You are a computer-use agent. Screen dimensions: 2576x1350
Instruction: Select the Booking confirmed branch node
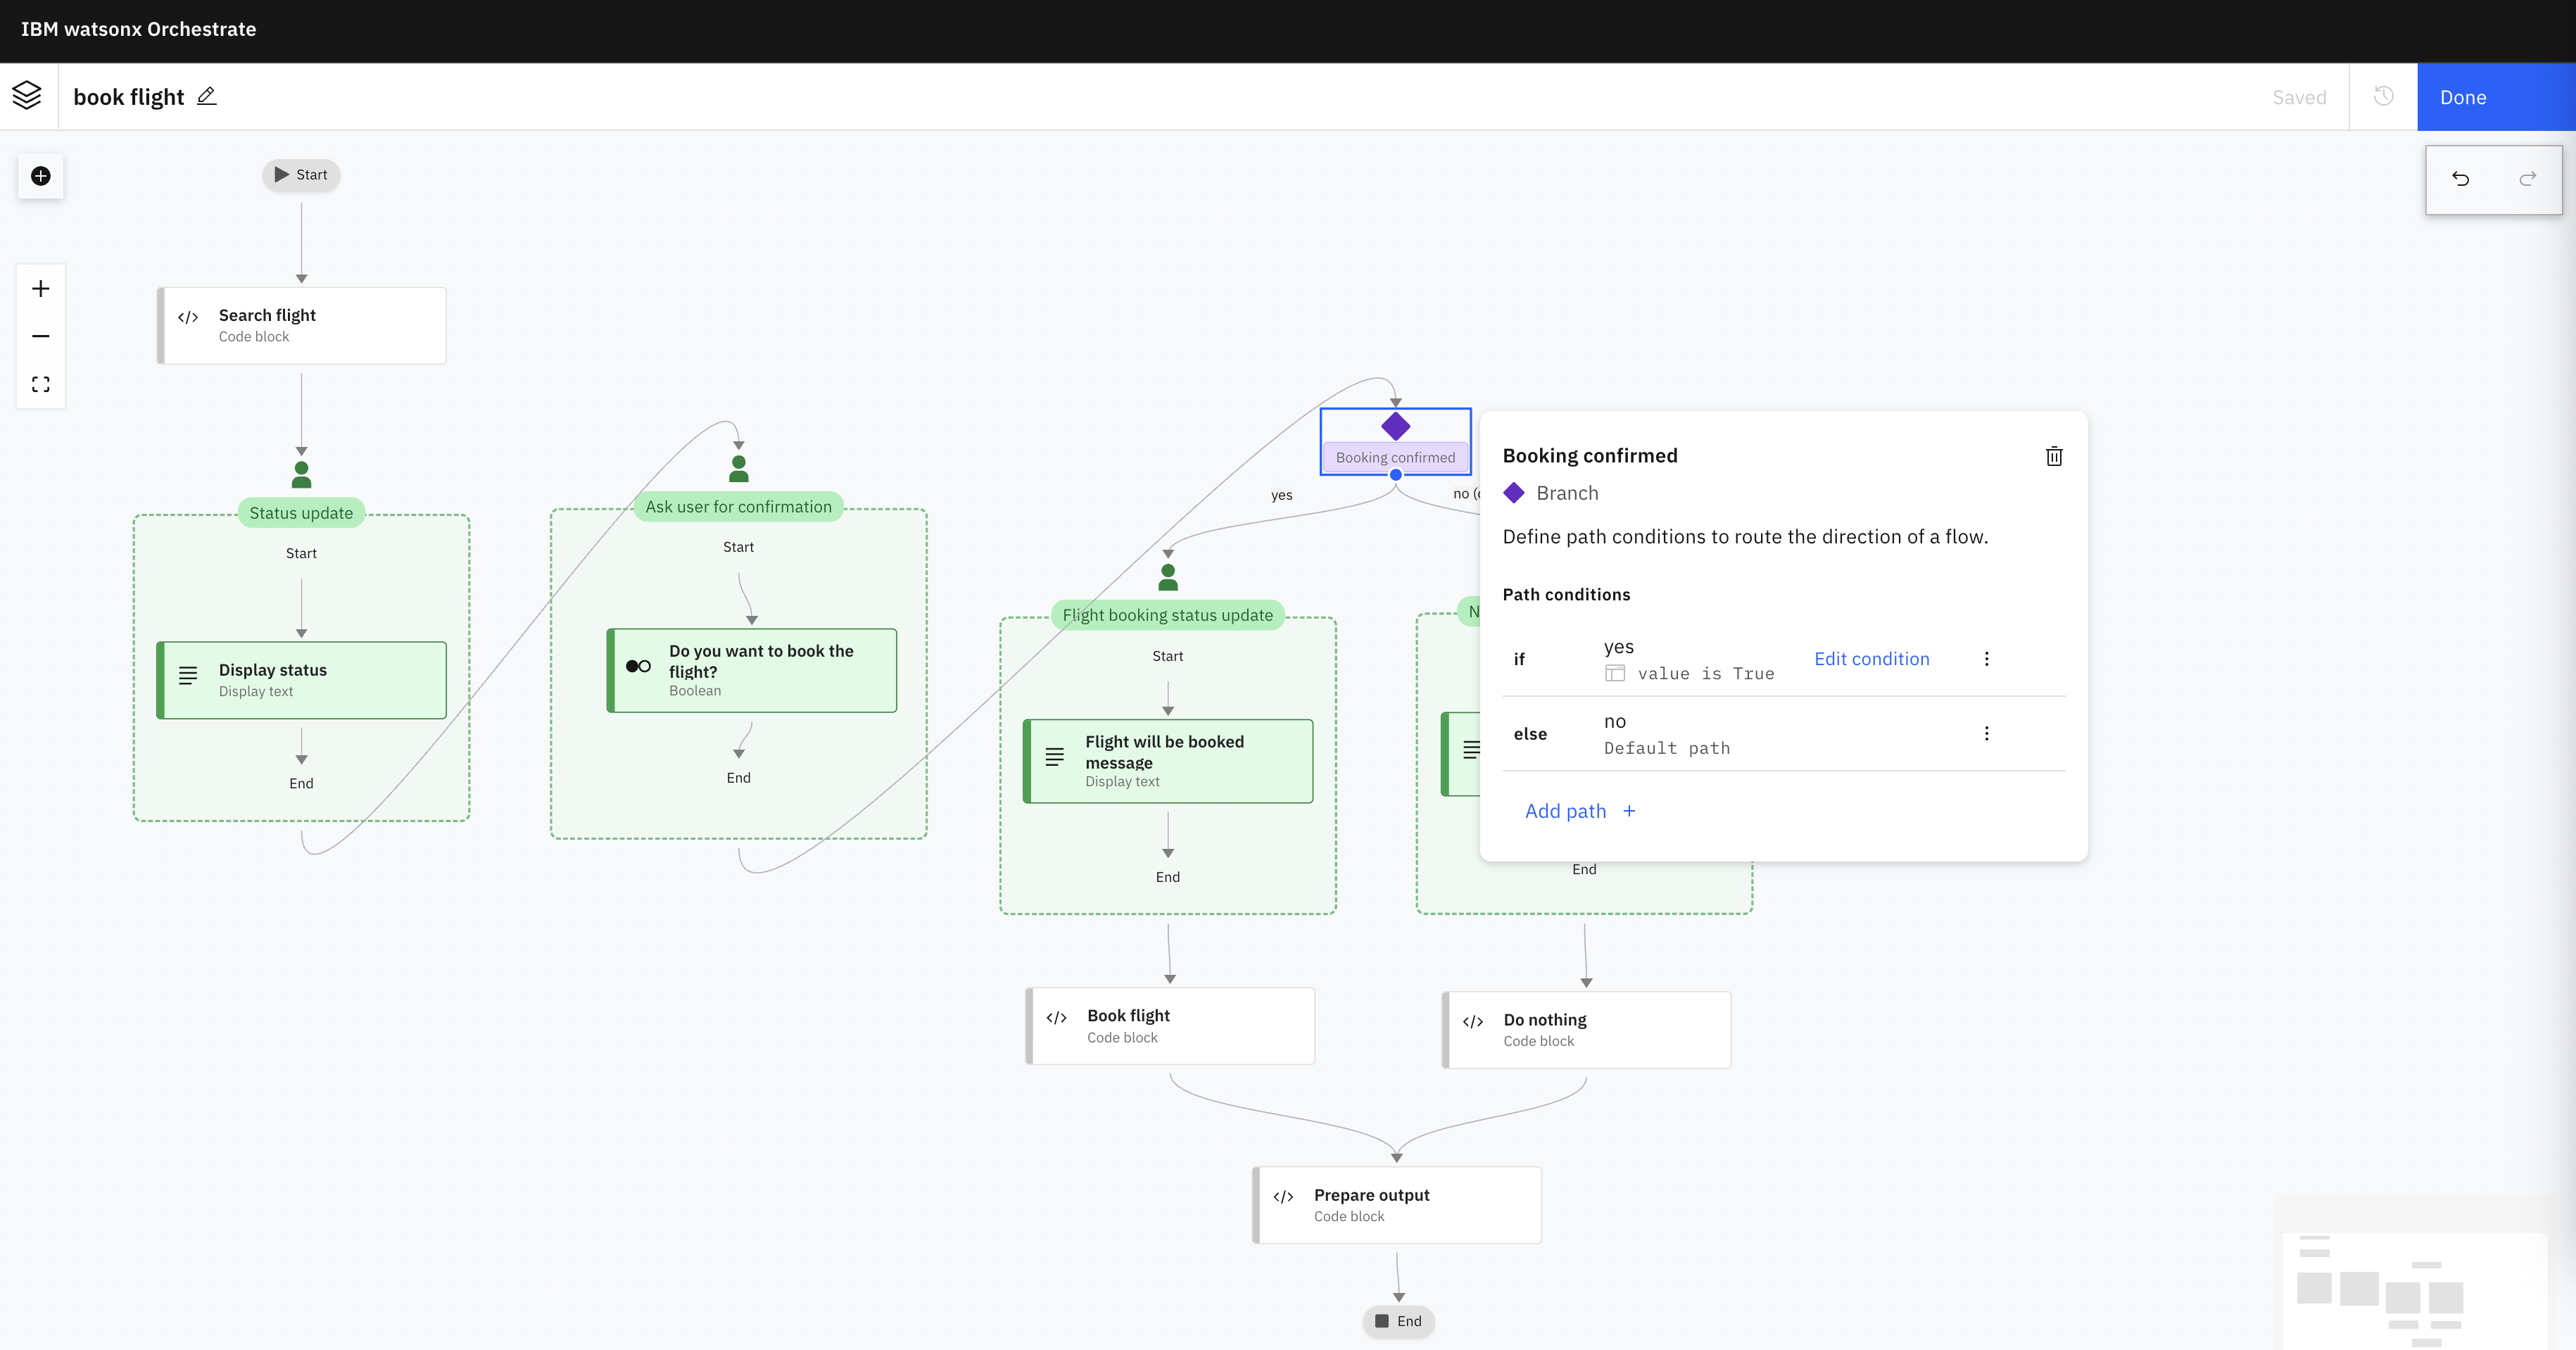(x=1396, y=441)
